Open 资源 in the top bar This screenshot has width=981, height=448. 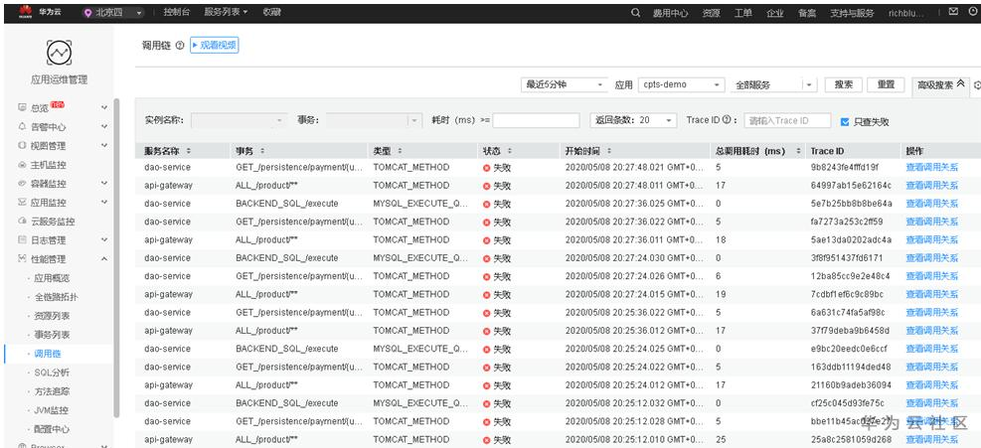click(x=711, y=13)
